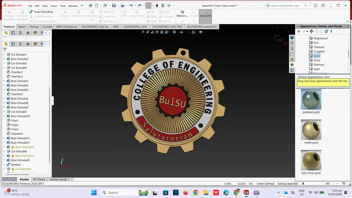The height and width of the screenshot is (198, 352).
Task: Open the Insert menu
Action: (54, 6)
